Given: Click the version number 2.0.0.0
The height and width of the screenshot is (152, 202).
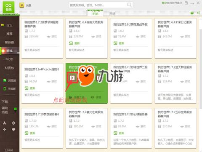Looking at the screenshot, I should pyautogui.click(x=9, y=150).
